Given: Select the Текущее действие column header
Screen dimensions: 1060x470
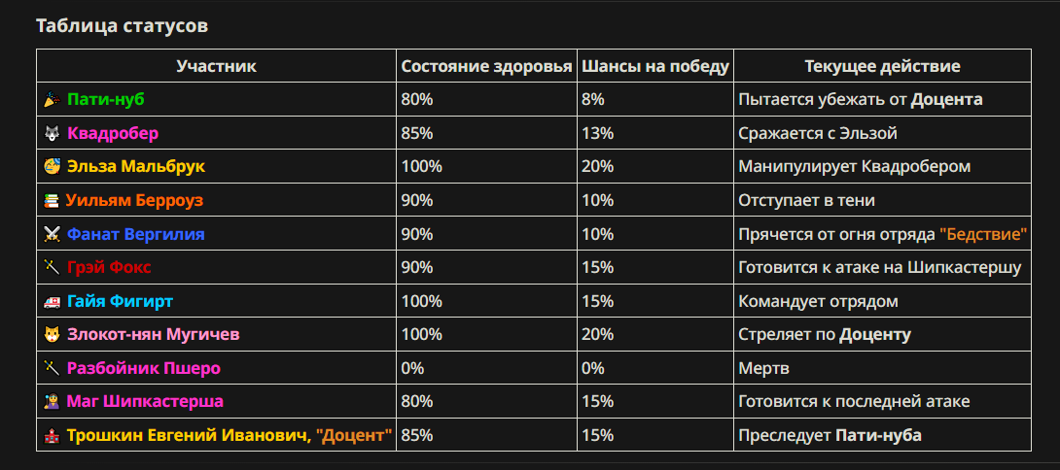Looking at the screenshot, I should click(x=882, y=66).
